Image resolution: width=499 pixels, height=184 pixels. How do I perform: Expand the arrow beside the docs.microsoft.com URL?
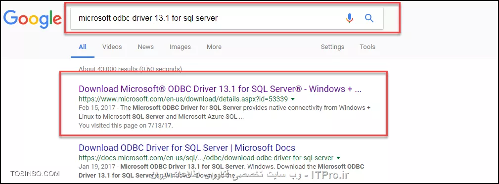pos(338,158)
